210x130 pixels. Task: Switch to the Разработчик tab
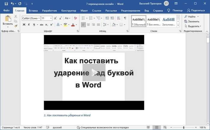(49, 10)
